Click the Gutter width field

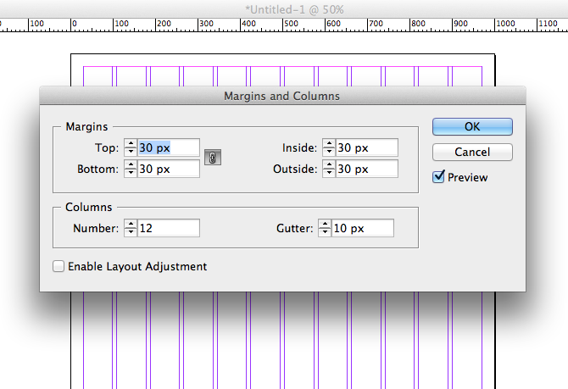point(362,227)
